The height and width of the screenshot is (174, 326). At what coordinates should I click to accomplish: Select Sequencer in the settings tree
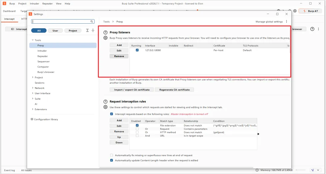coord(43,61)
